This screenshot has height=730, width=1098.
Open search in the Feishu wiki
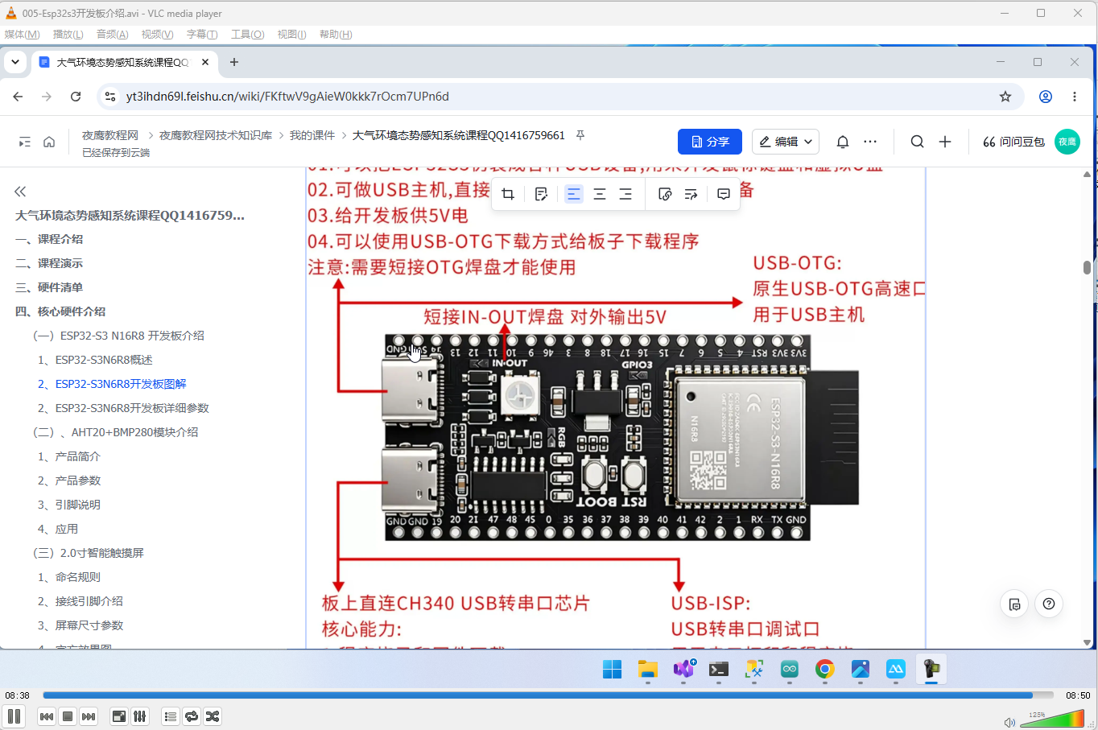click(917, 142)
